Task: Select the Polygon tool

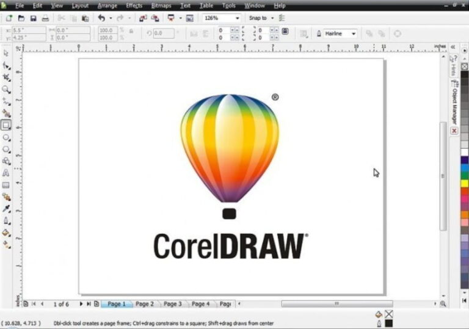Action: (x=6, y=150)
